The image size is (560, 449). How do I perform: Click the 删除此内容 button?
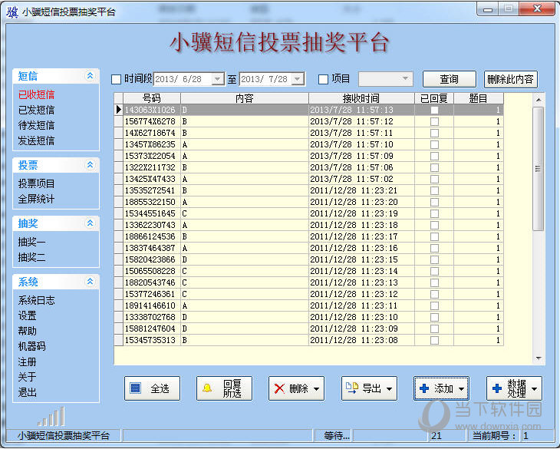pyautogui.click(x=510, y=79)
